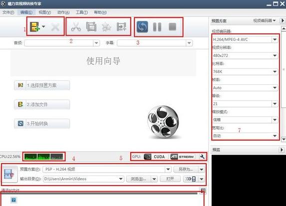286x206 pixels.
Task: Pause the conversion
Action: 157,27
